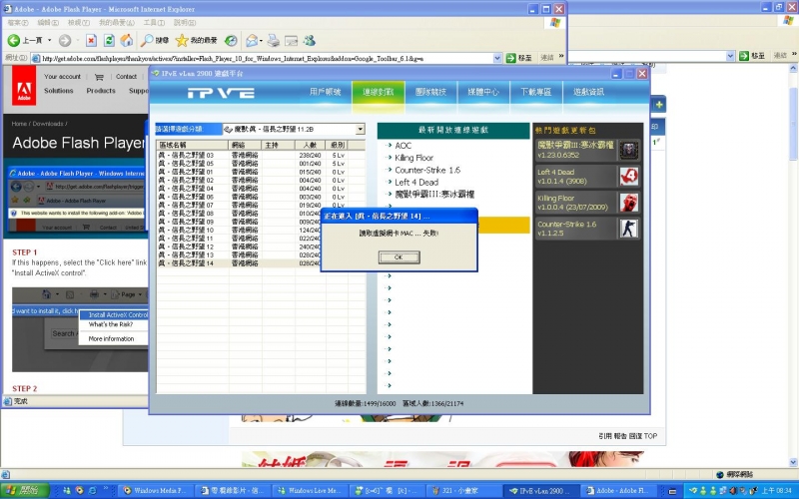Open the File menu in Adobe IE window
Screen dimensions: 799x499
(x=18, y=22)
